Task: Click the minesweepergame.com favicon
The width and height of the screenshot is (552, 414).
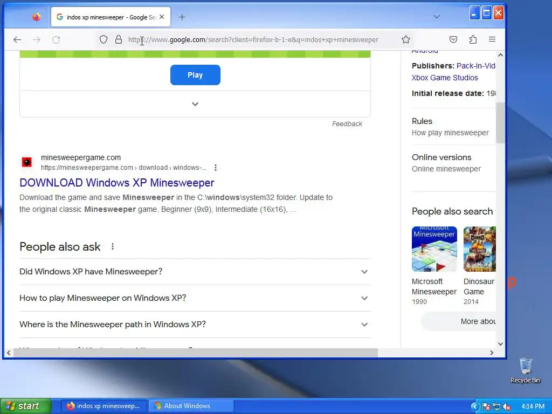Action: (27, 162)
